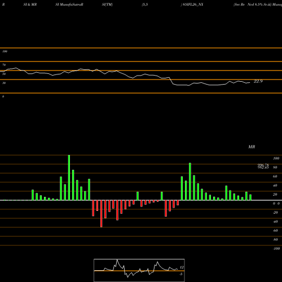Click the last green bar in MR histogram
282x282 pixels.
(x=250, y=197)
